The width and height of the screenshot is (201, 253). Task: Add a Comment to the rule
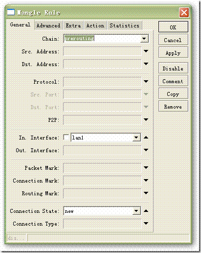pyautogui.click(x=173, y=81)
